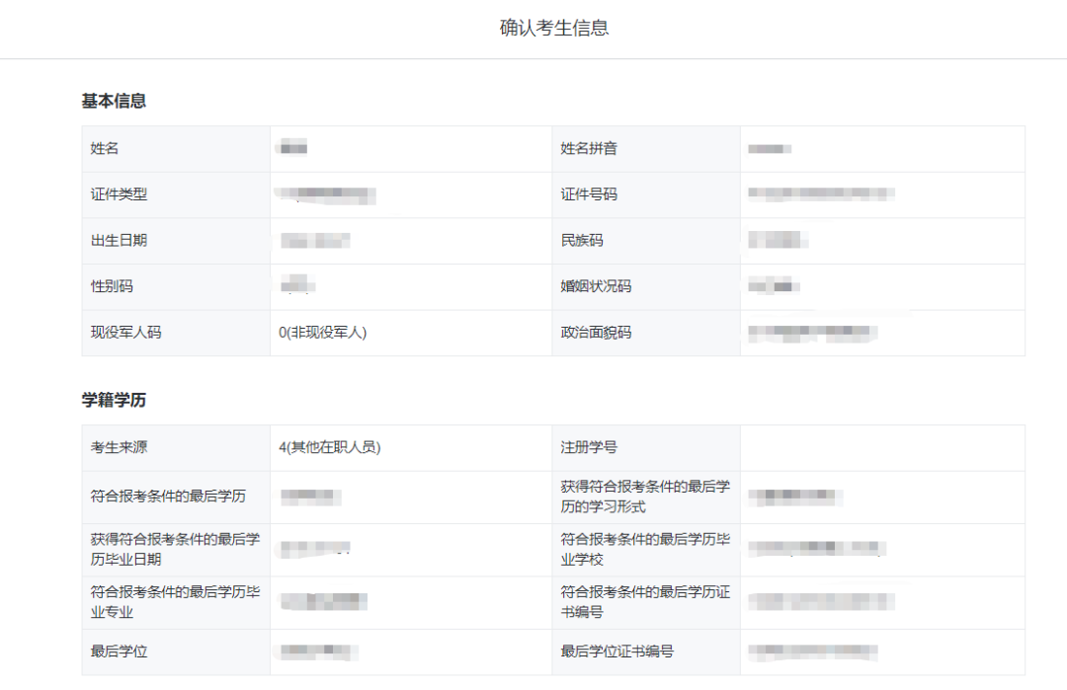Select the 最后学位证书编号 label cell

click(646, 652)
